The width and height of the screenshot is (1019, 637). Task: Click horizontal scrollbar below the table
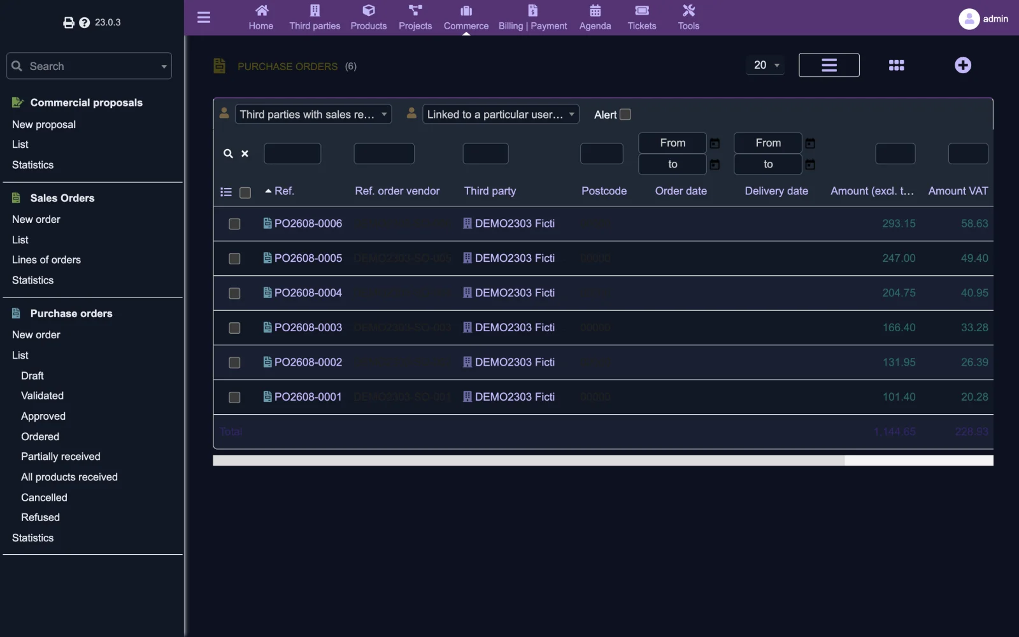click(x=529, y=461)
